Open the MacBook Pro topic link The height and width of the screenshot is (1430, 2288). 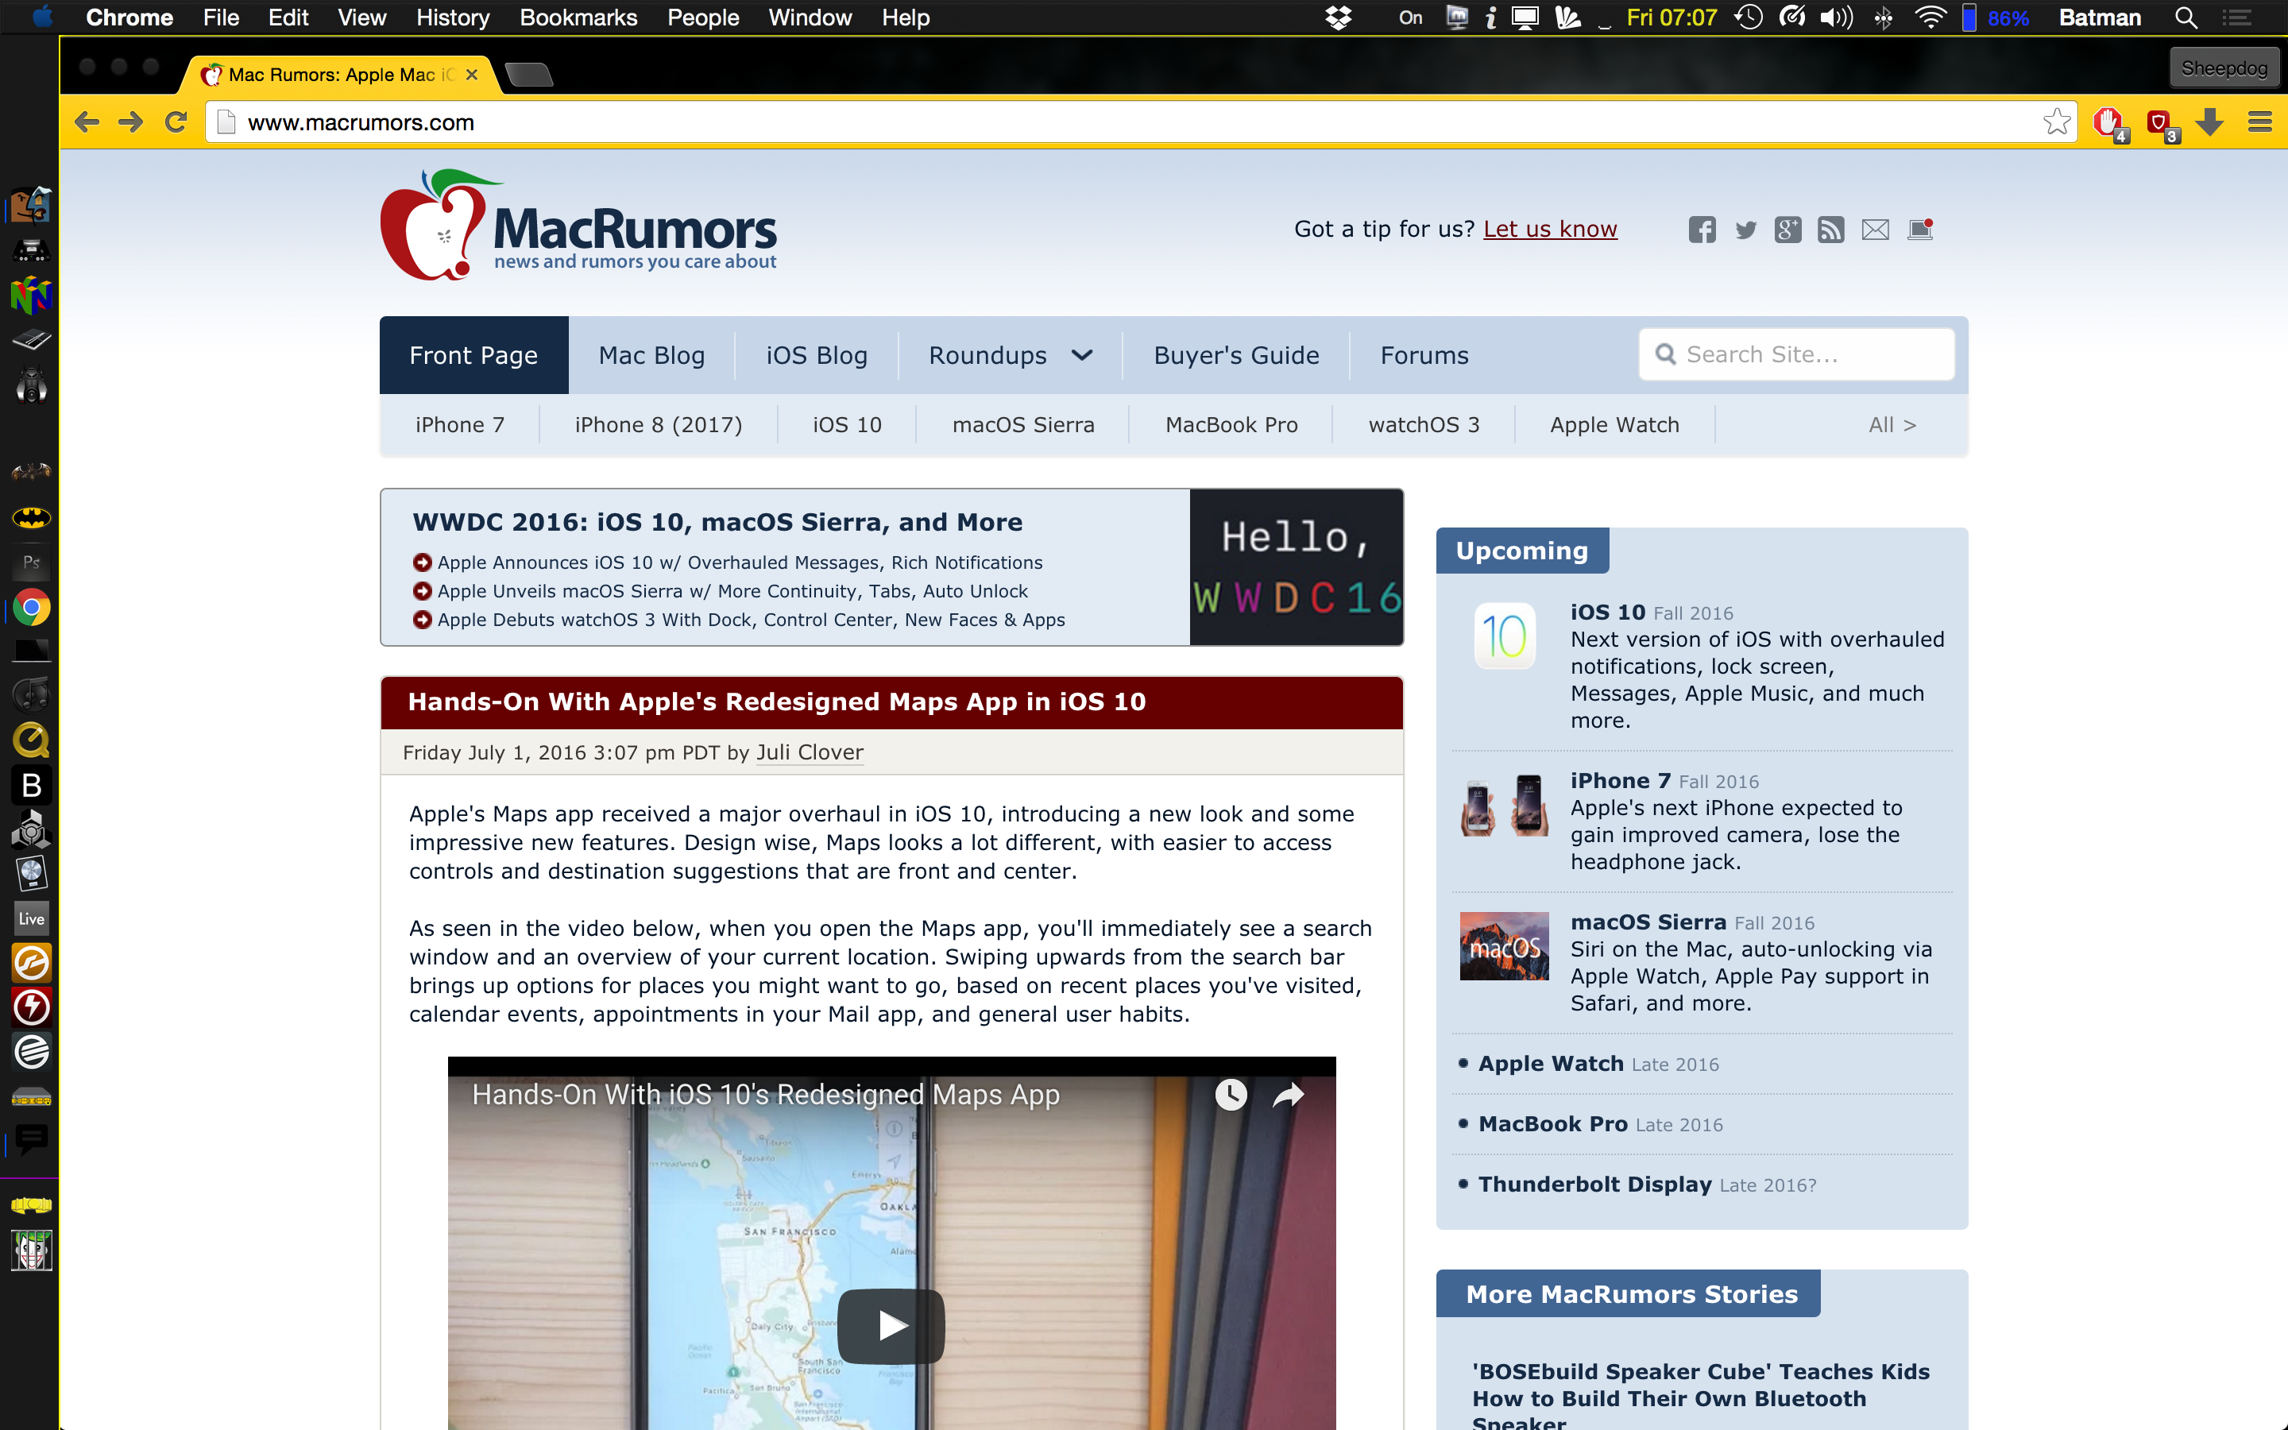coord(1231,426)
